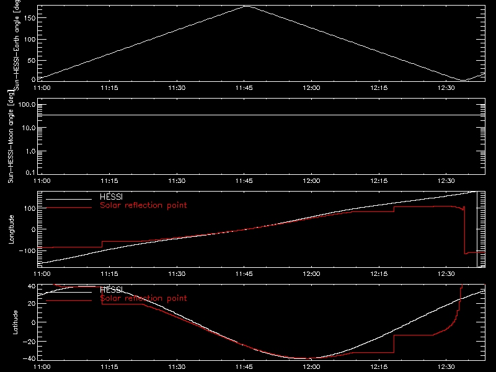Select the '100.0' tick in Moon angle plot

(x=27, y=104)
